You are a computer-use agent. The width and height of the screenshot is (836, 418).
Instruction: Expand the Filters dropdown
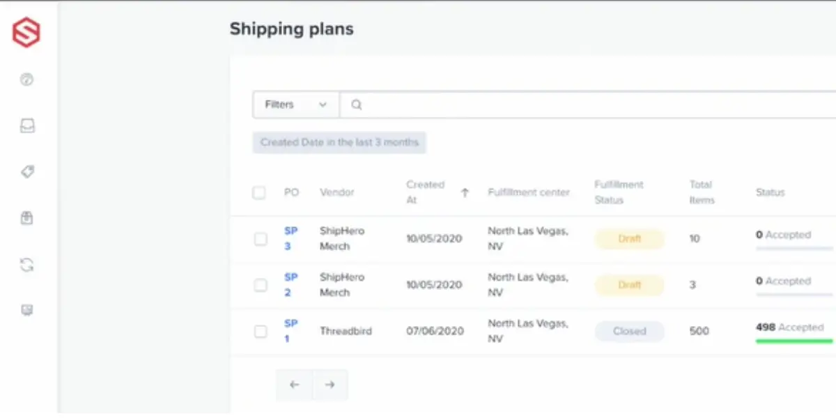click(x=296, y=104)
